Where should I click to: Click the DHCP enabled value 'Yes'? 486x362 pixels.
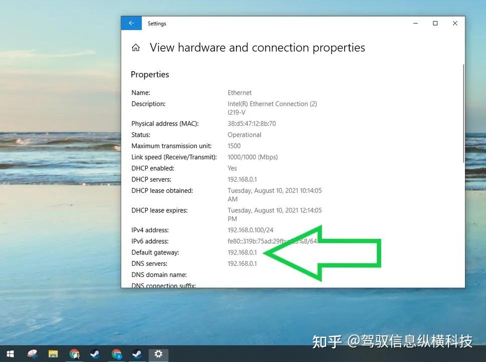click(x=232, y=168)
